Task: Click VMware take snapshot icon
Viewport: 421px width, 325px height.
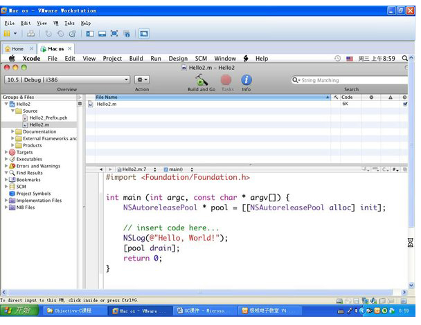Action: tap(48, 34)
